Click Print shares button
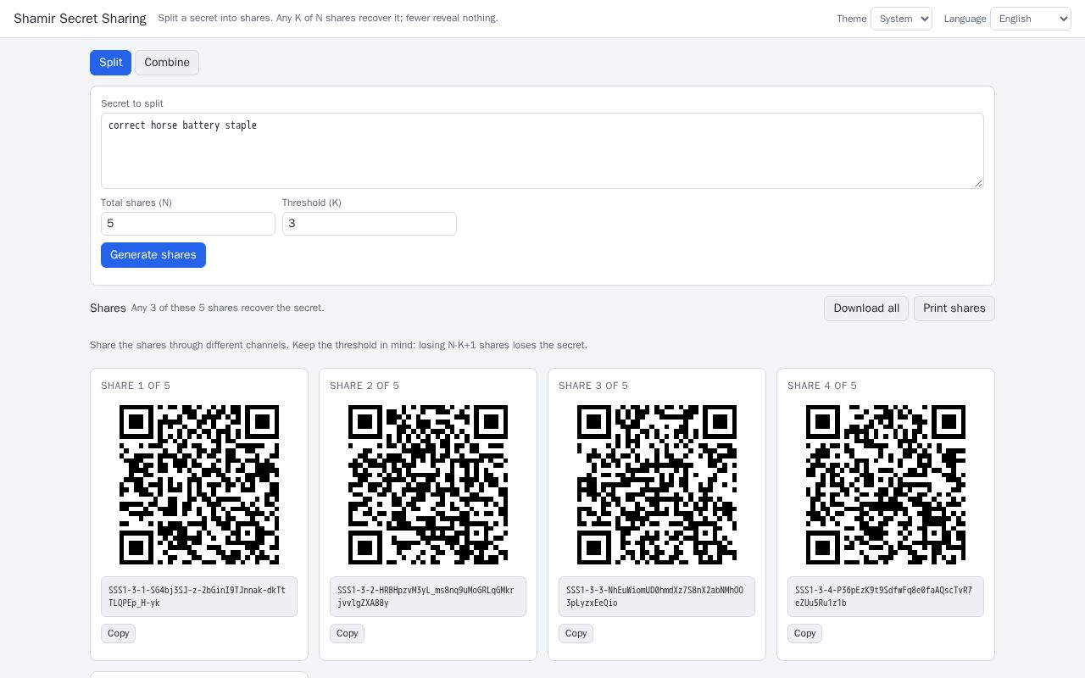 point(954,308)
